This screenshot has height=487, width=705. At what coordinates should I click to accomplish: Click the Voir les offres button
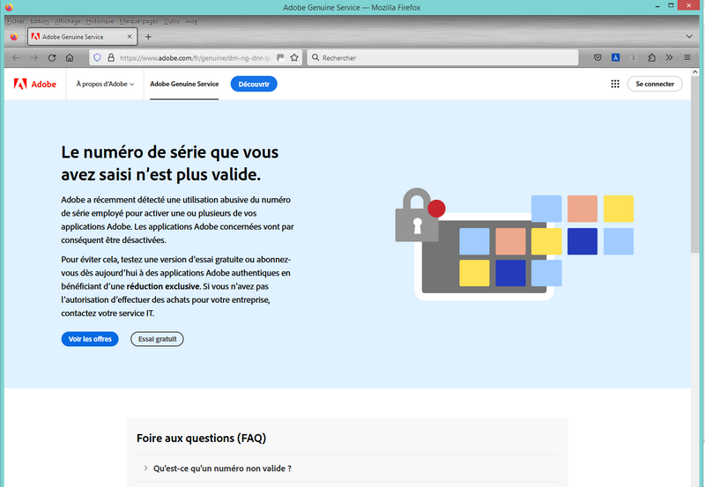coord(90,339)
